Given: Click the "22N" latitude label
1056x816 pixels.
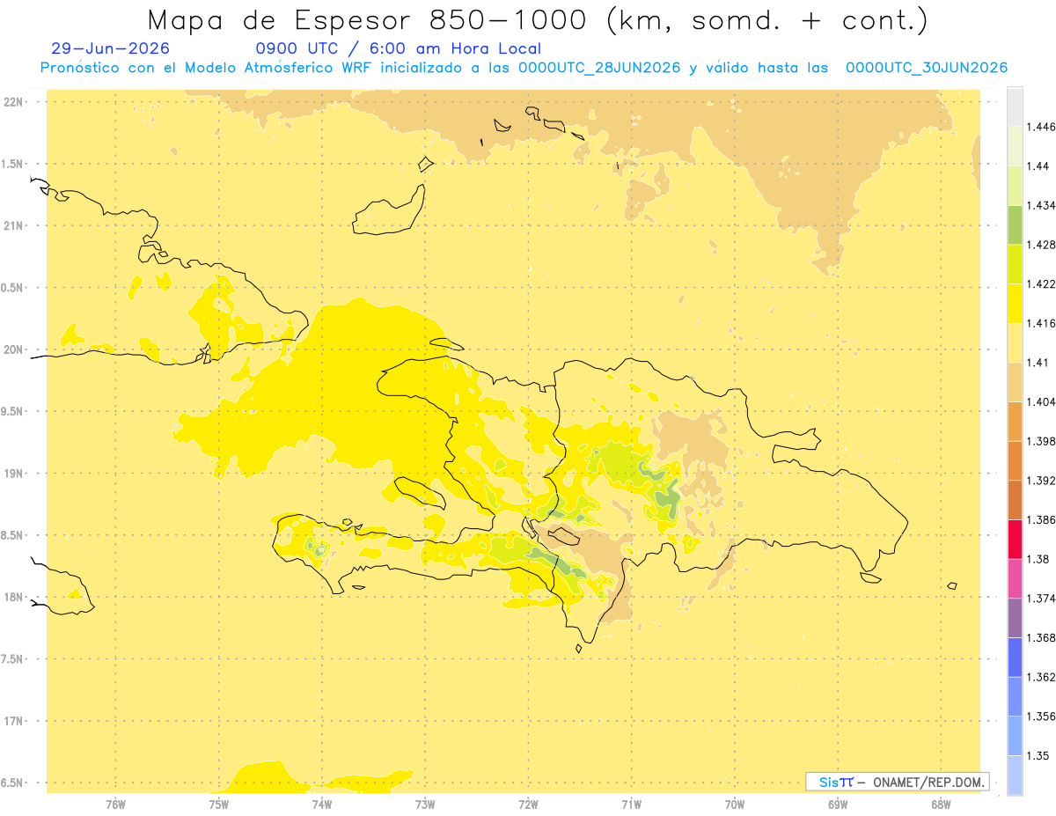Looking at the screenshot, I should pos(14,102).
